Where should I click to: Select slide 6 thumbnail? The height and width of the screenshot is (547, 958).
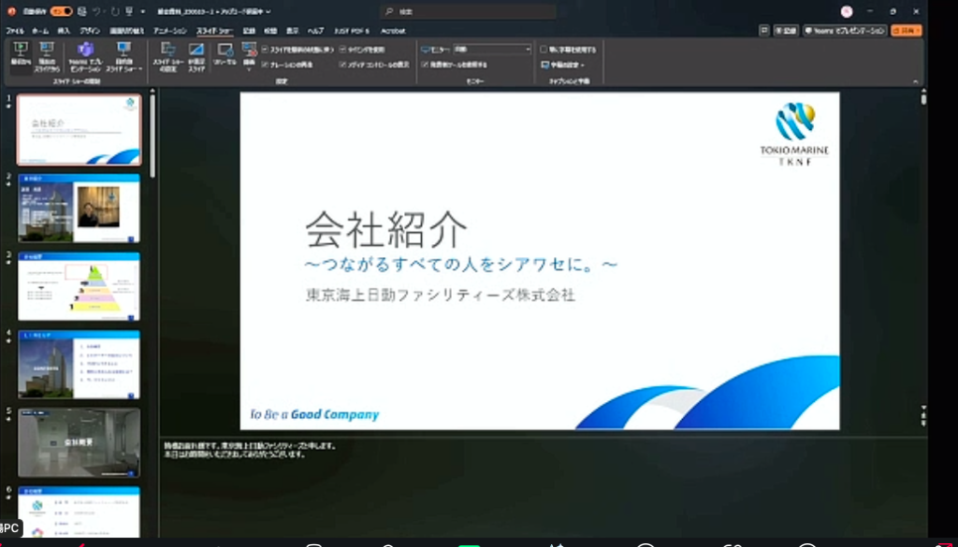[x=80, y=511]
